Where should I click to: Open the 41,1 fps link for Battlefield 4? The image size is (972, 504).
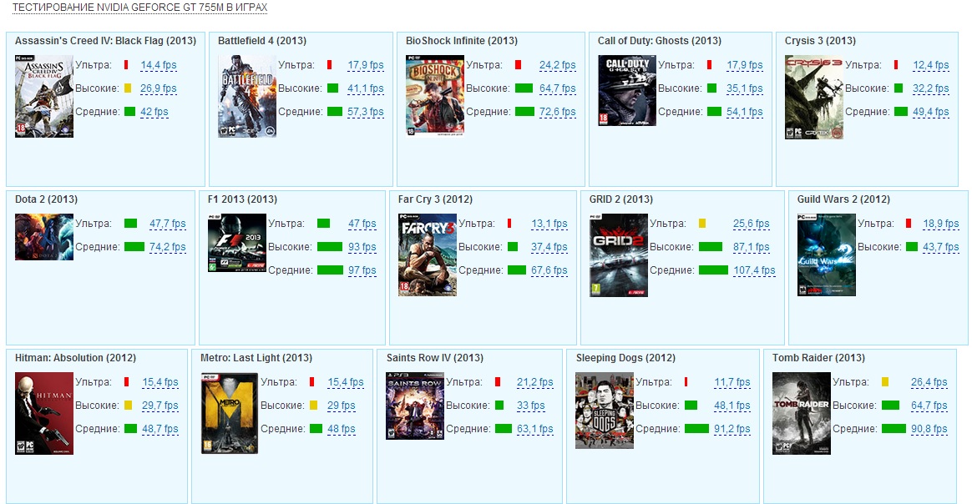tap(366, 88)
